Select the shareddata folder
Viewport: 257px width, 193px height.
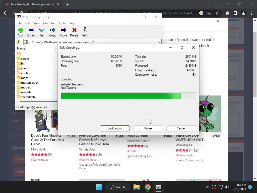coord(26,97)
